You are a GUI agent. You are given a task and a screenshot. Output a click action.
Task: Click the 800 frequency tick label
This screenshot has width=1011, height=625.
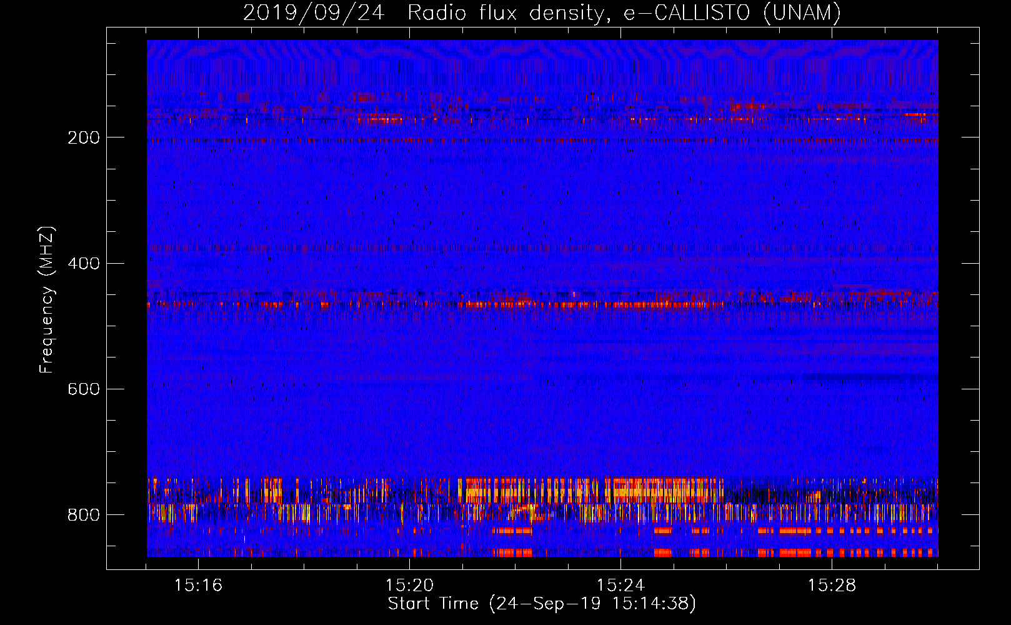[84, 514]
